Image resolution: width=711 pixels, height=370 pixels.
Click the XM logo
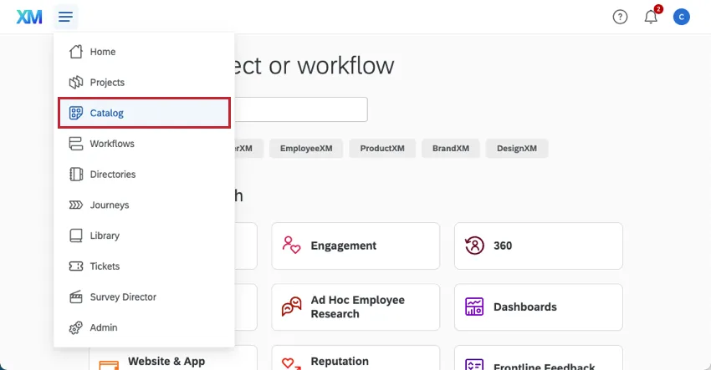pos(29,17)
